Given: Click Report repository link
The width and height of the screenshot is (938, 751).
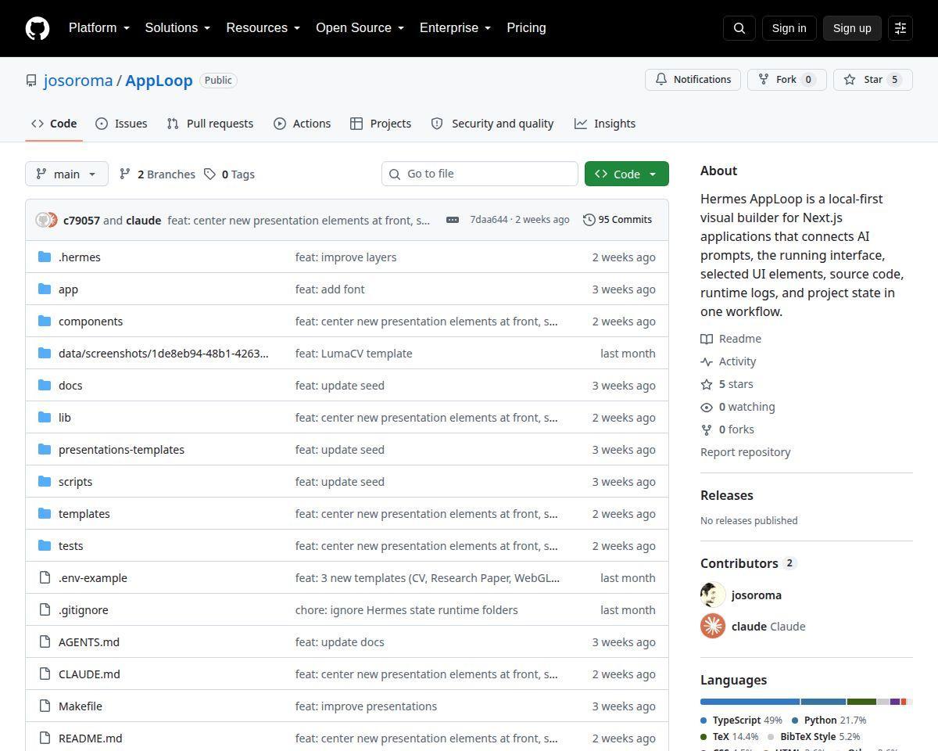Looking at the screenshot, I should click(746, 452).
